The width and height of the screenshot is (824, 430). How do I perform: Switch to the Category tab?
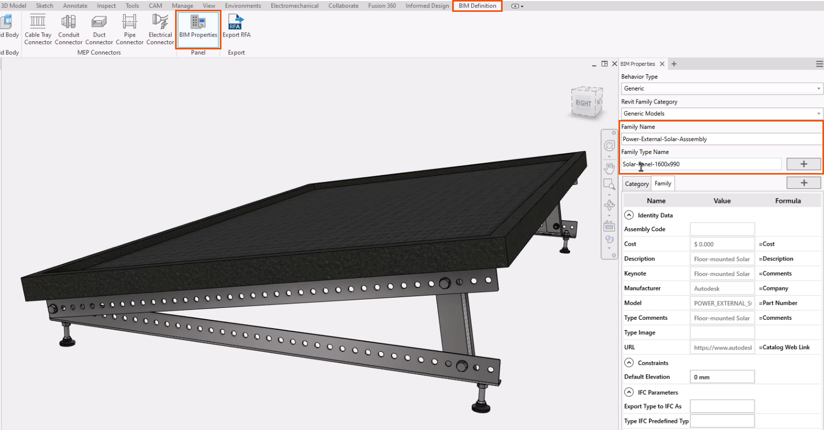tap(637, 184)
